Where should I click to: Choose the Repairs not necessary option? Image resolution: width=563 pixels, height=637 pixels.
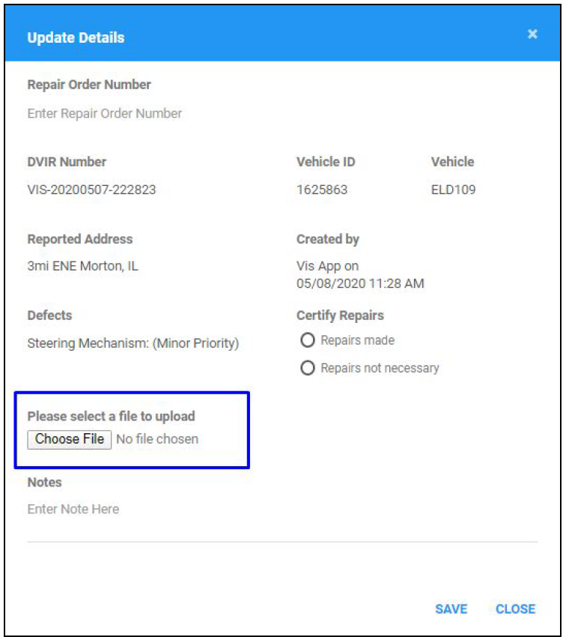pos(307,369)
